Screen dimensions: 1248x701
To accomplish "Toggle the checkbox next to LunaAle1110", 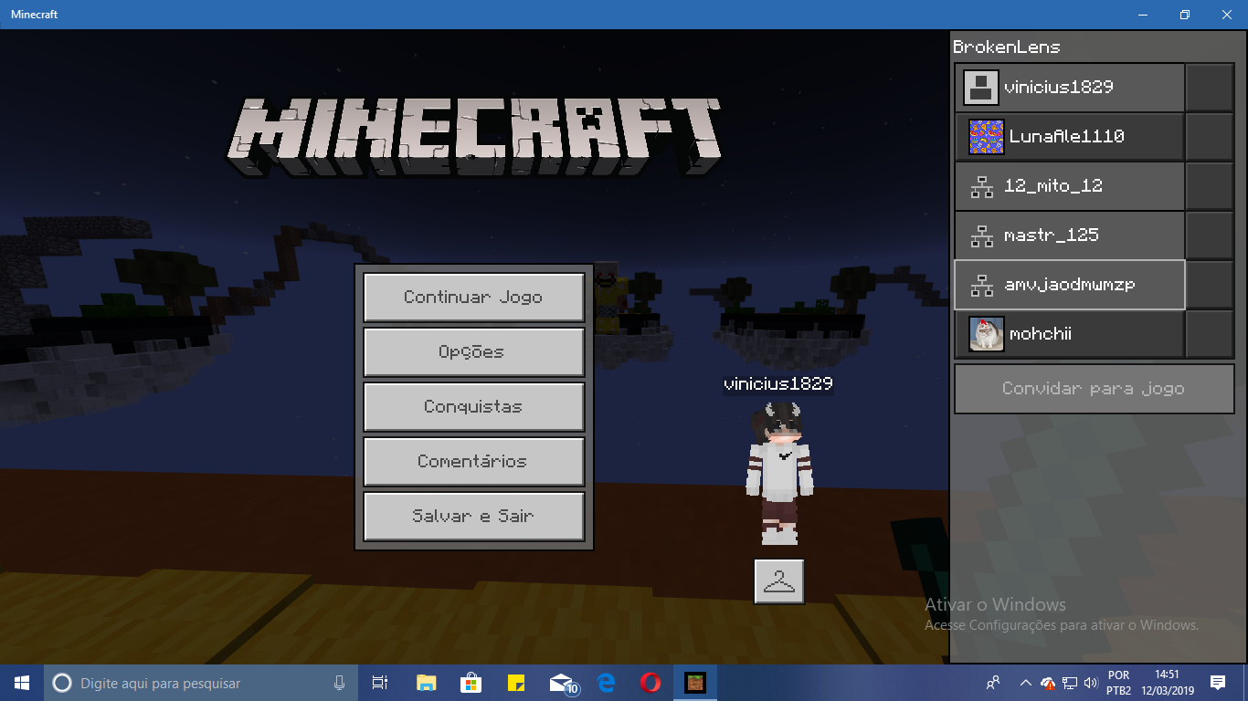I will 1210,137.
